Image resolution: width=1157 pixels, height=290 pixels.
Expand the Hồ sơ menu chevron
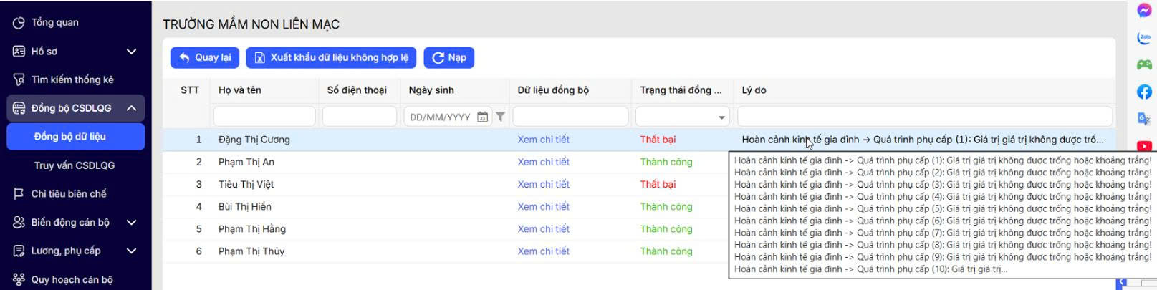tap(131, 52)
